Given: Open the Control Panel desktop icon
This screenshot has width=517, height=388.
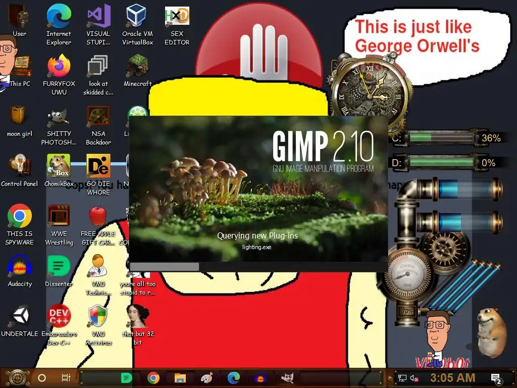Looking at the screenshot, I should 20,171.
